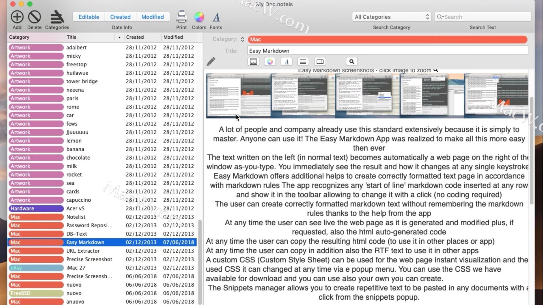The image size is (543, 305).
Task: Select the huilawue note row
Action: [x=102, y=73]
